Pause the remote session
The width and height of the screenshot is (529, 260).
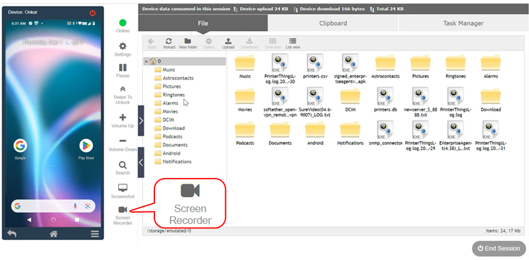tap(123, 70)
